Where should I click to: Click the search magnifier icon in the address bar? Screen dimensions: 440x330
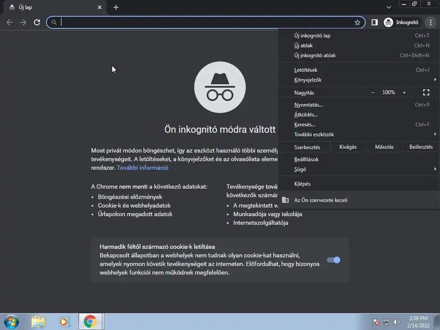[54, 22]
